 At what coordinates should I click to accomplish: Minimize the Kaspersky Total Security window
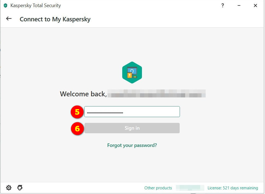click(x=239, y=5)
